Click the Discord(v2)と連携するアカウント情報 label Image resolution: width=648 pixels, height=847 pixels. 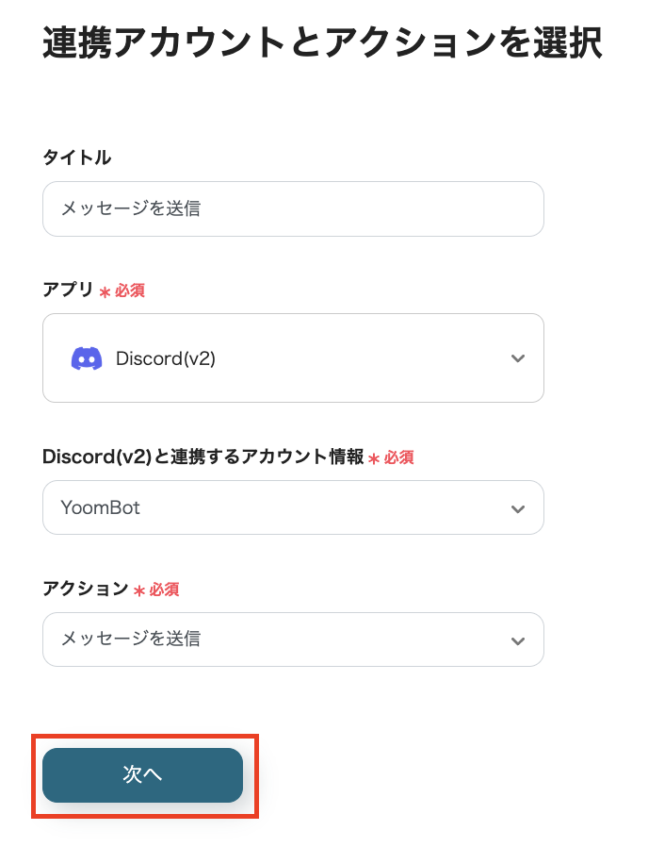click(207, 457)
